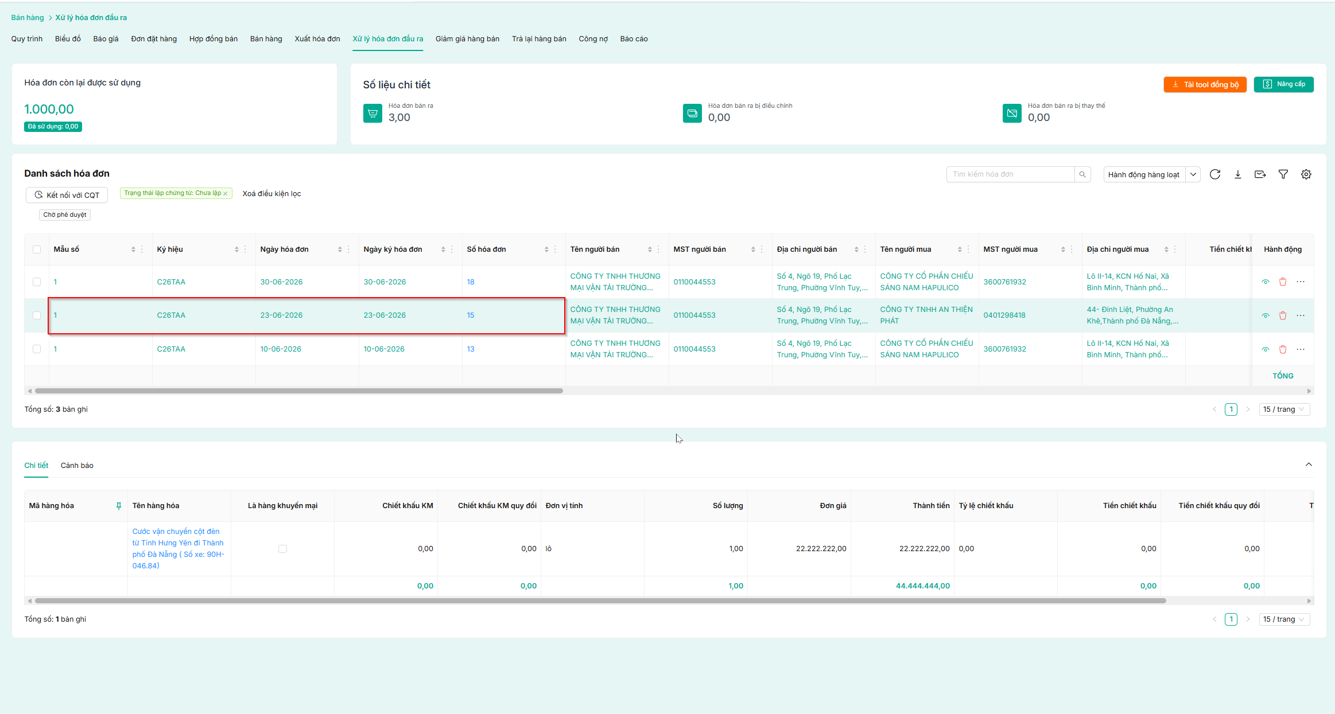This screenshot has width=1335, height=714.
Task: Click the download icon beside refresh
Action: 1237,174
